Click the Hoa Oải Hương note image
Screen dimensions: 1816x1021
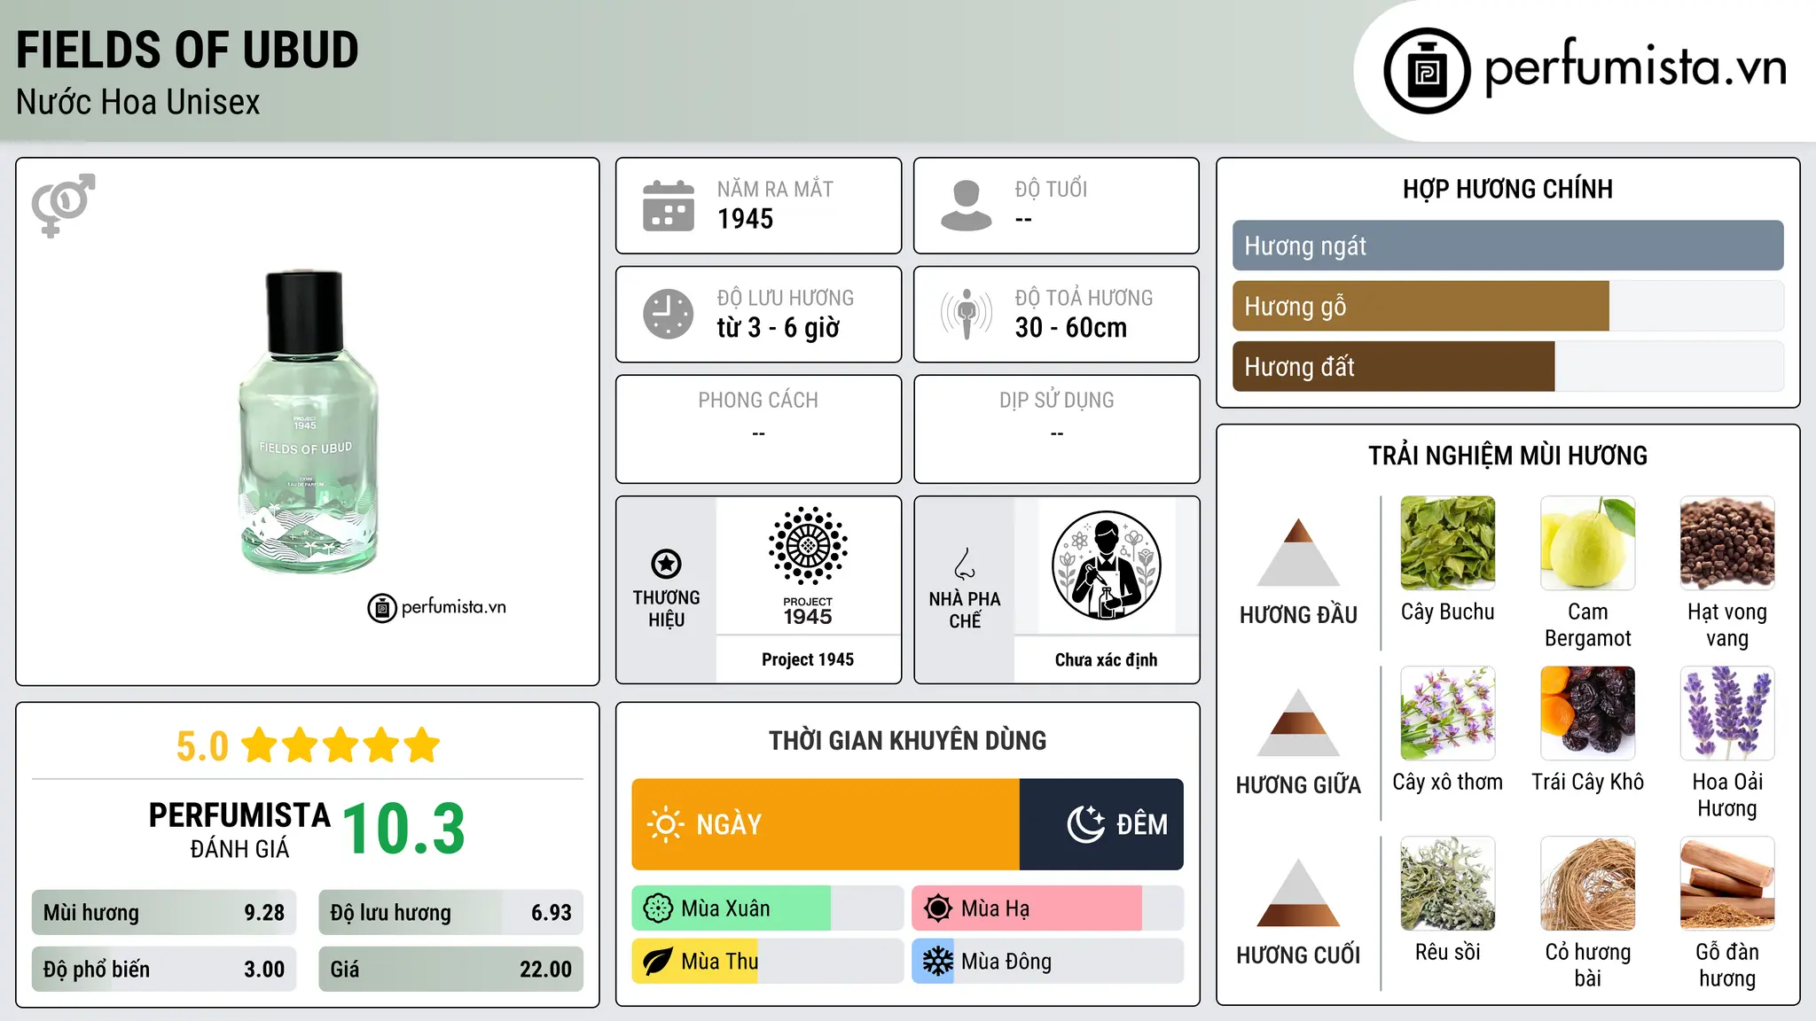1727,713
